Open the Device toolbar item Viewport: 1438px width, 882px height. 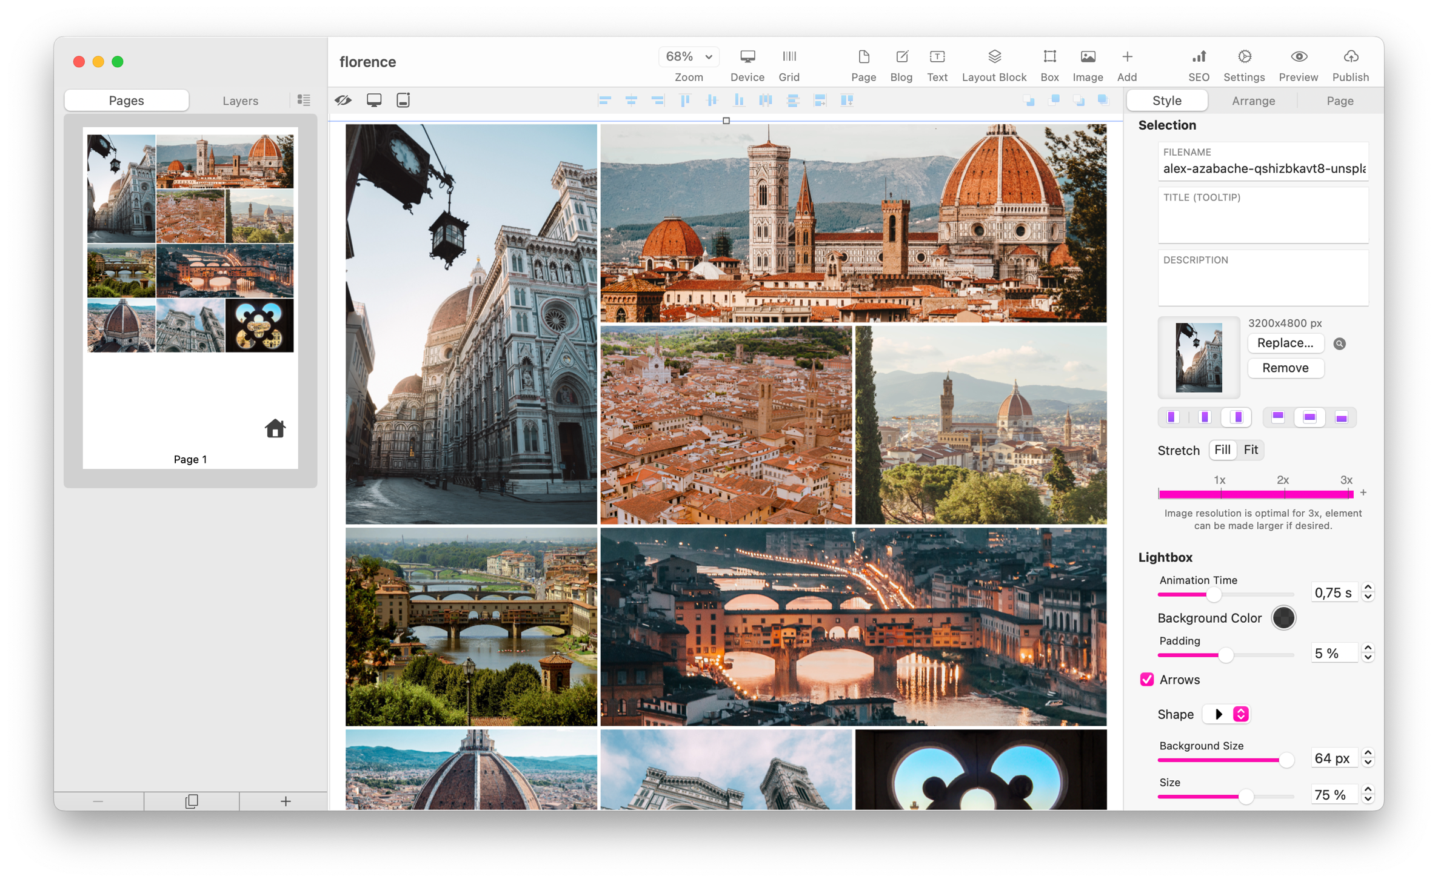(747, 65)
